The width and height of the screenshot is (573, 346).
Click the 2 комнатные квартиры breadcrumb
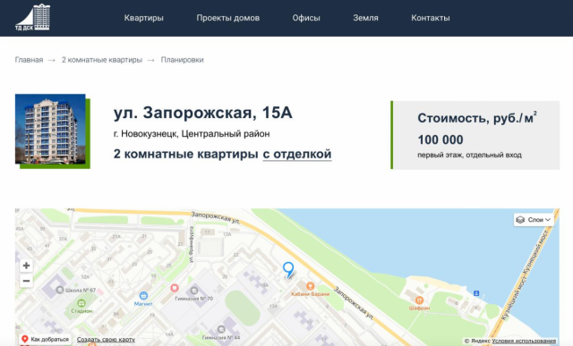(x=102, y=60)
